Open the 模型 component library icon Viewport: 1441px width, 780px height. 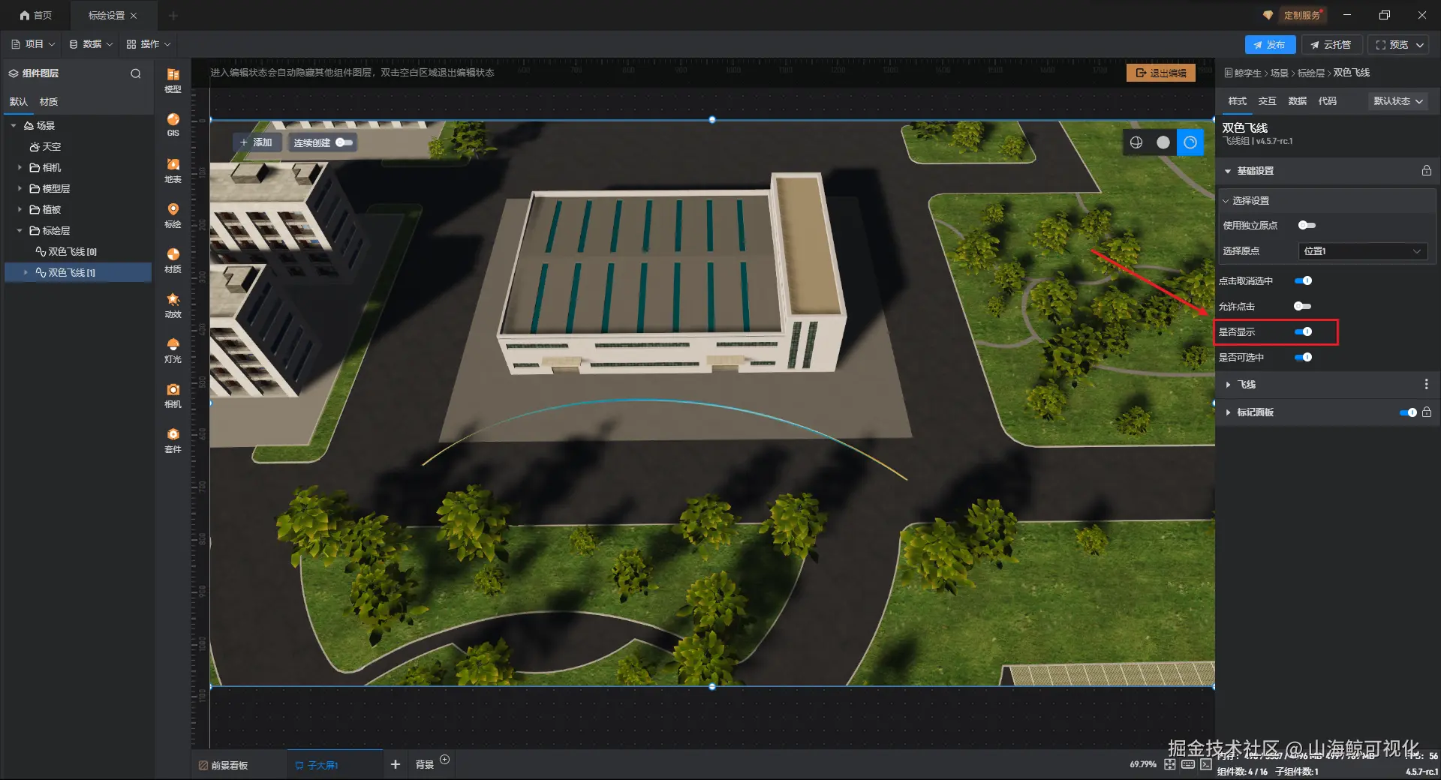pos(173,79)
